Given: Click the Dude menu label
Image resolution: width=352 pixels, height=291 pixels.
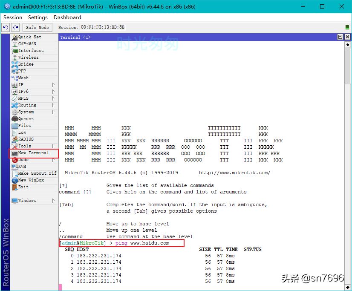Looking at the screenshot, I should [x=23, y=160].
